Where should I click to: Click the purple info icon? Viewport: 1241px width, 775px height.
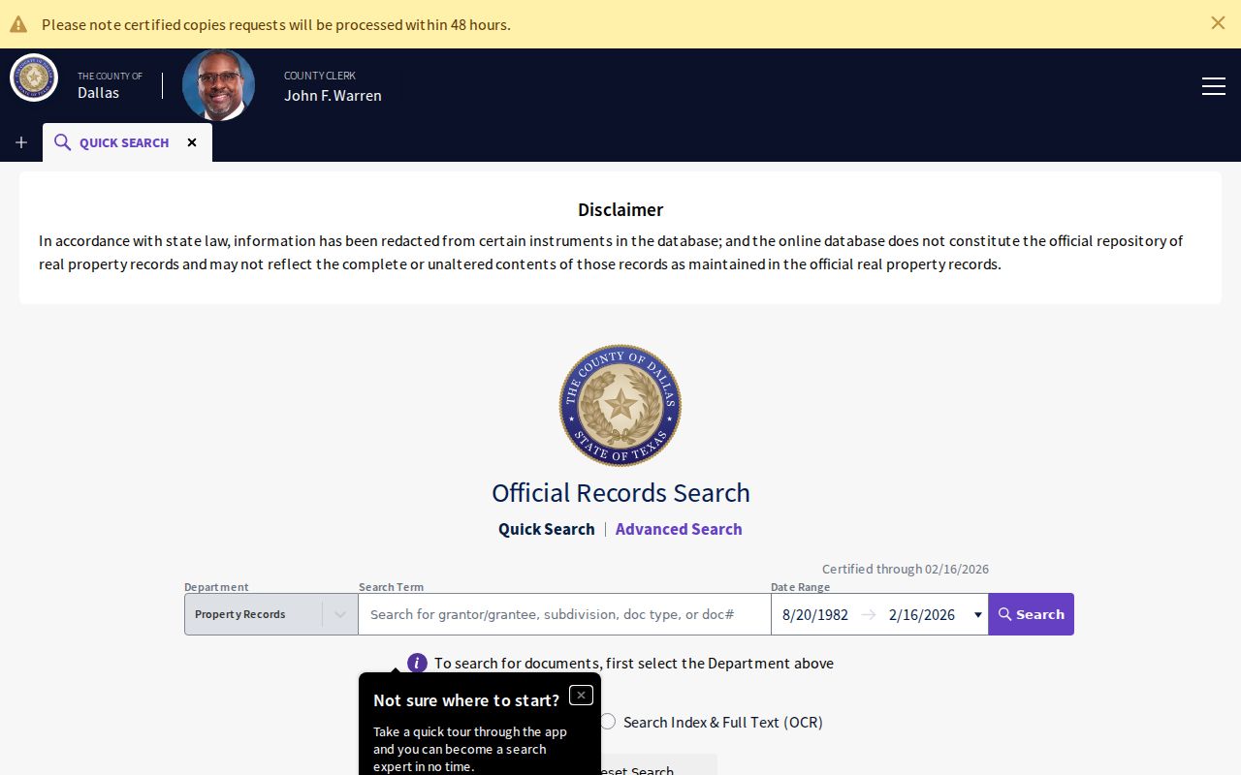(417, 663)
